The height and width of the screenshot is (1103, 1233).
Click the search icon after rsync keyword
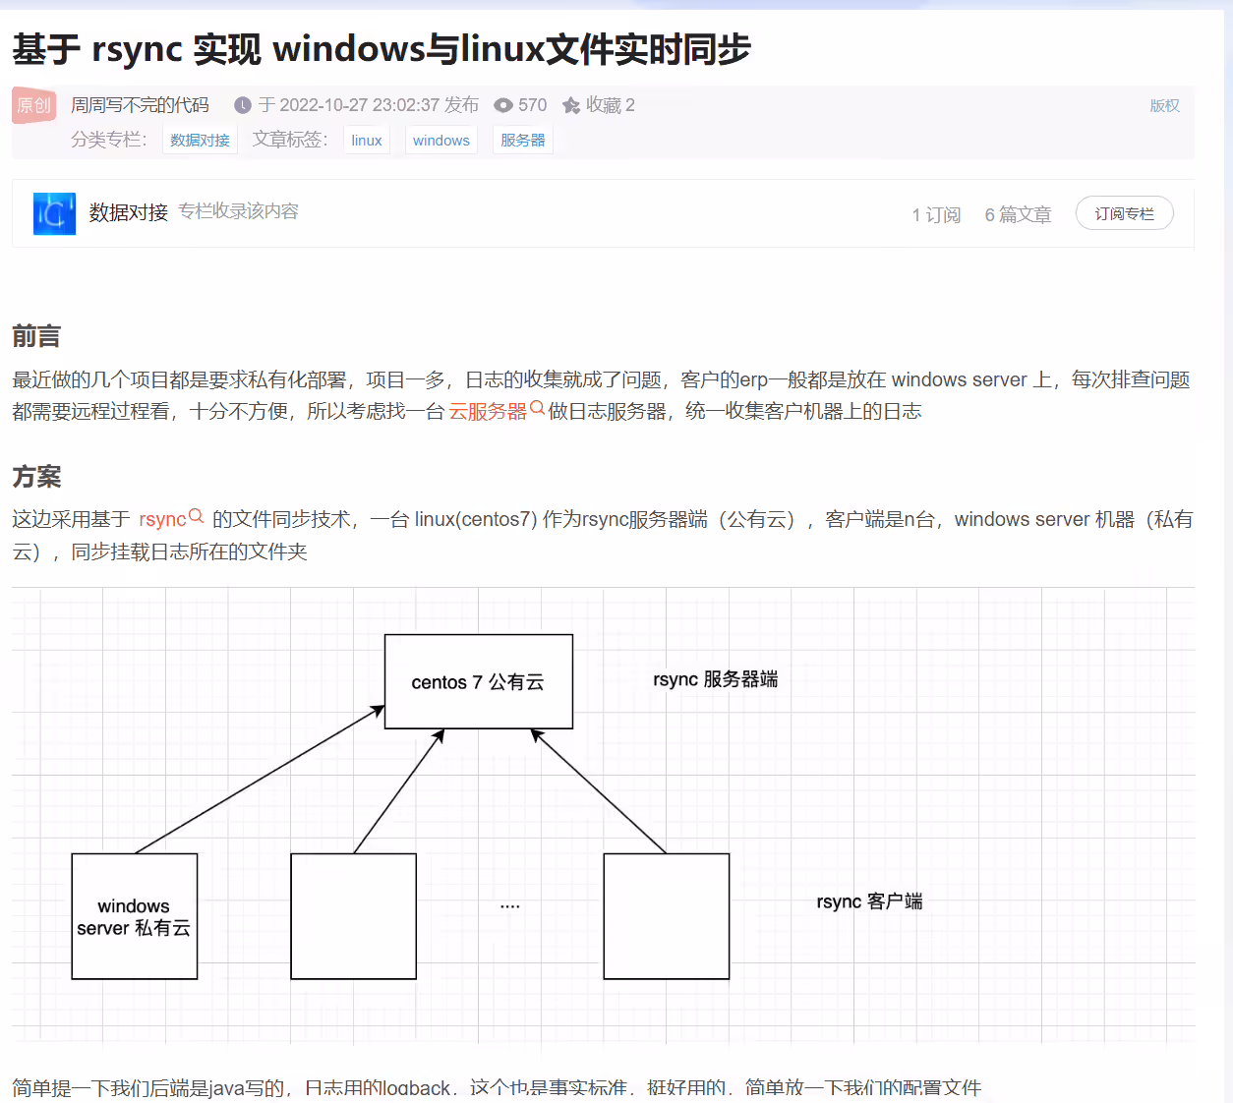pos(196,516)
